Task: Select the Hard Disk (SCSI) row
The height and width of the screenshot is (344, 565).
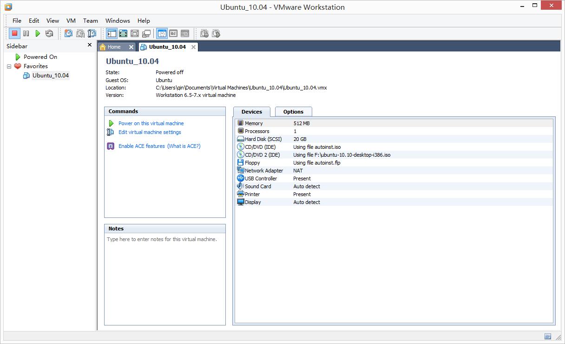Action: (x=394, y=139)
